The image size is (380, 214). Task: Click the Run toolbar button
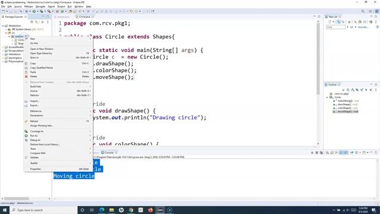pyautogui.click(x=34, y=11)
